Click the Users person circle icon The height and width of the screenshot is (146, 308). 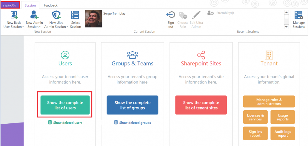(x=65, y=55)
